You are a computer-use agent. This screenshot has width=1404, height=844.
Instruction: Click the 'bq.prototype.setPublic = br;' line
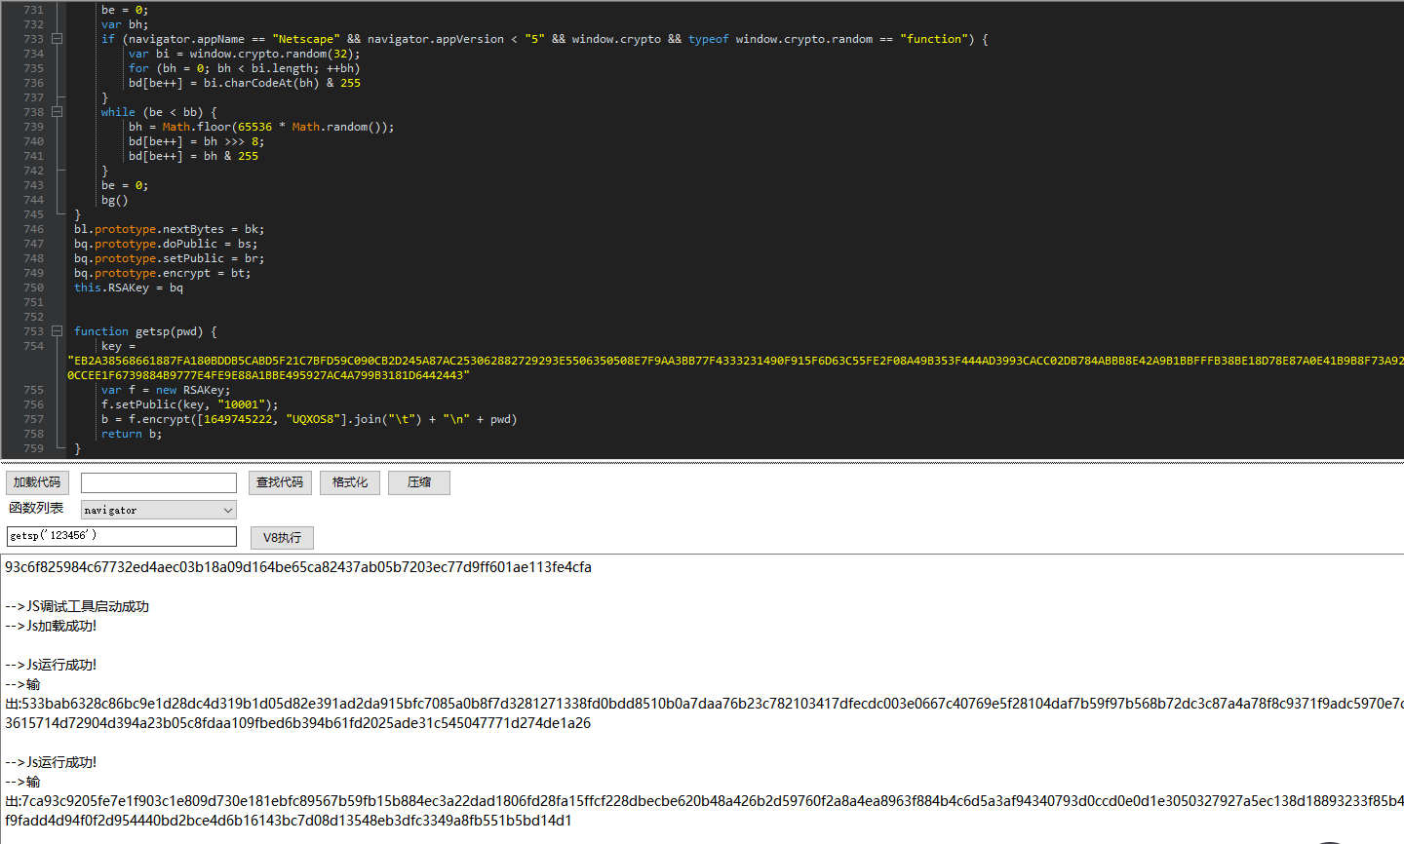170,258
